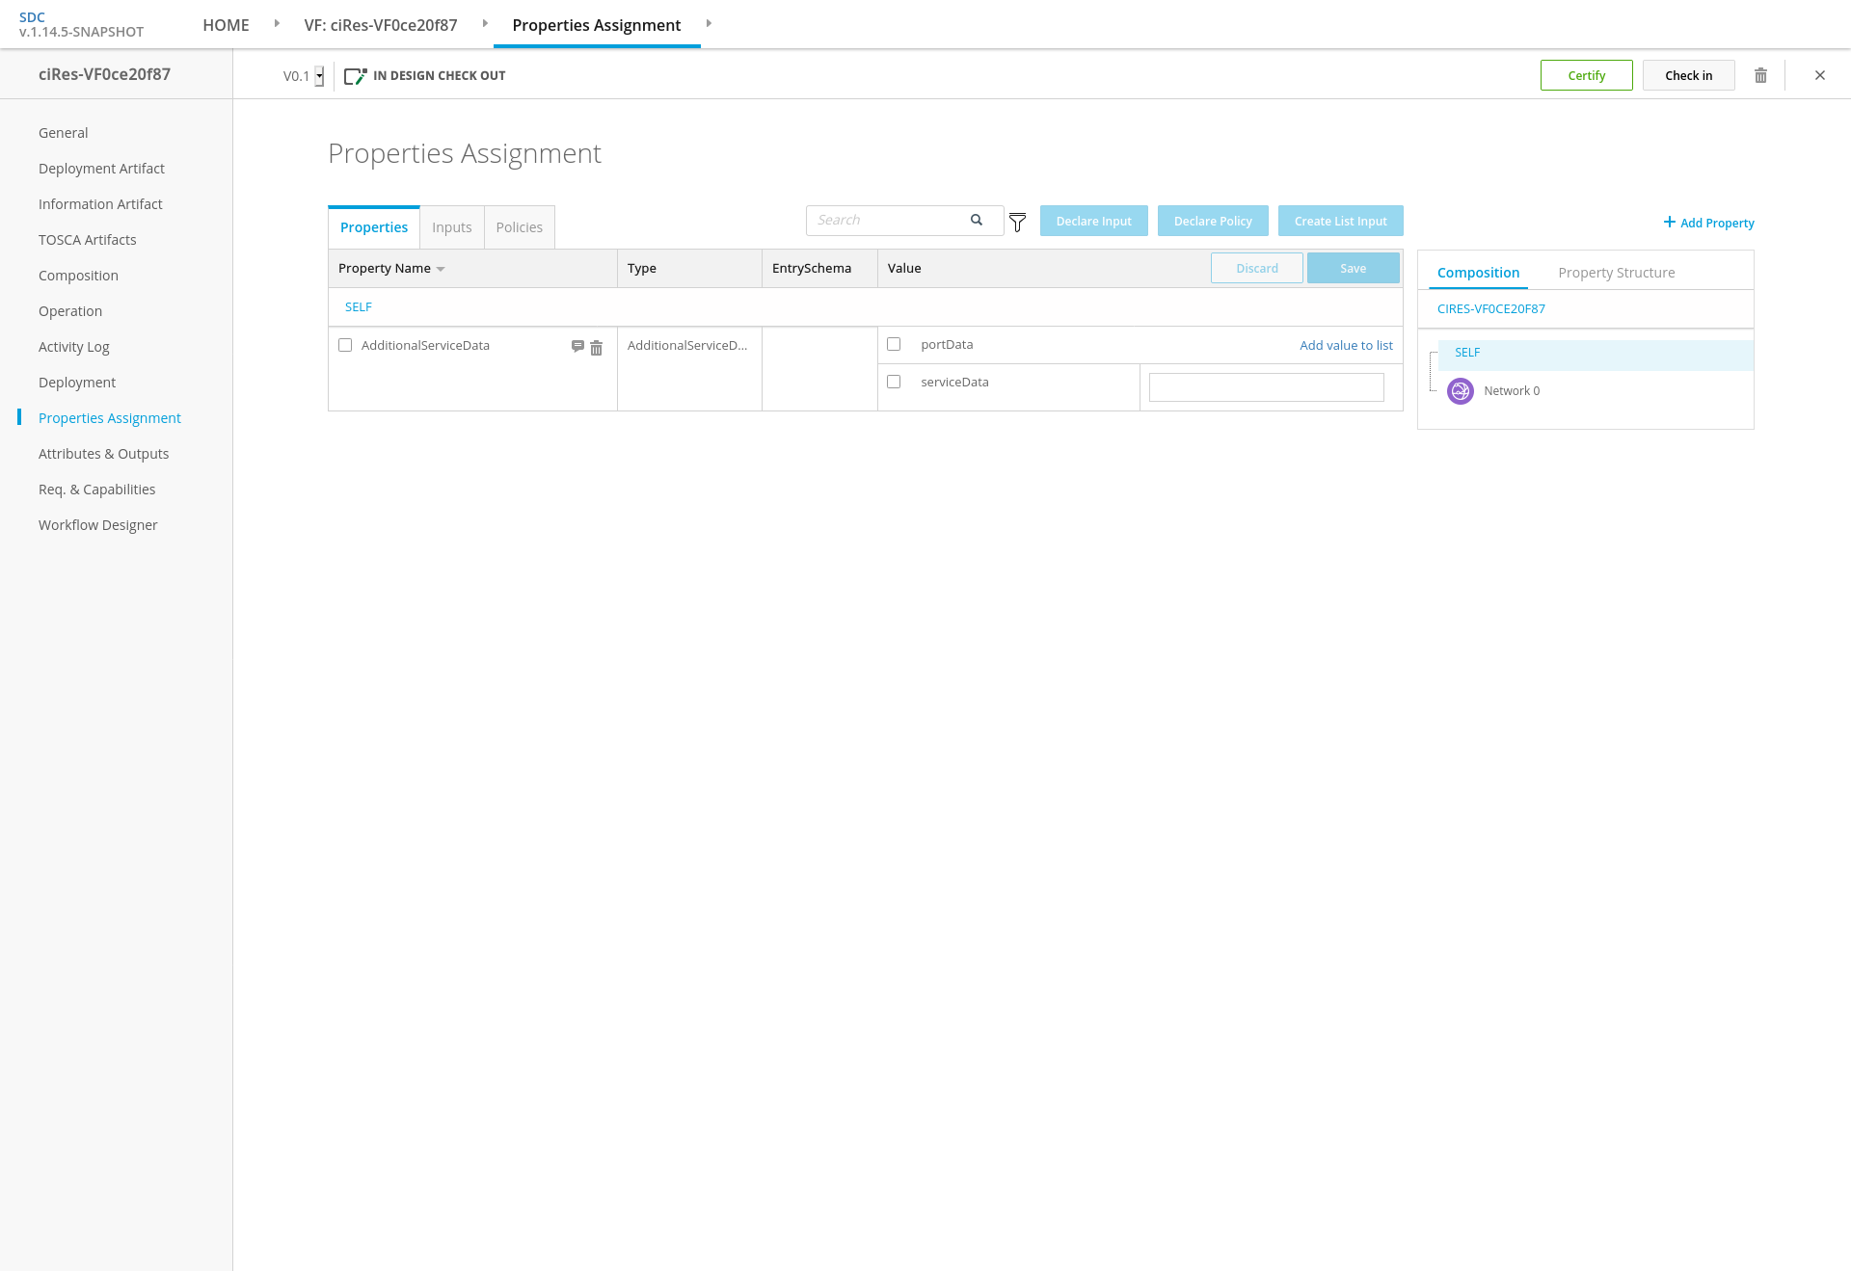The image size is (1851, 1271).
Task: Delete the AdditionalServiceData property via trash icon
Action: [x=596, y=348]
